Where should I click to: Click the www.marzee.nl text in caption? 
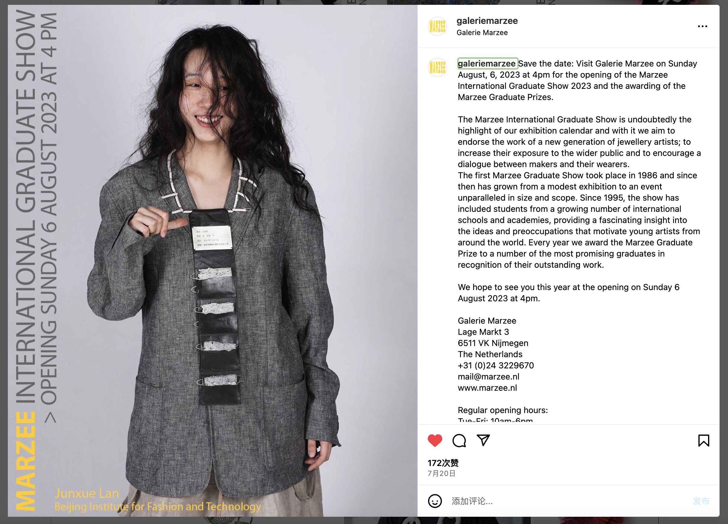click(x=487, y=388)
